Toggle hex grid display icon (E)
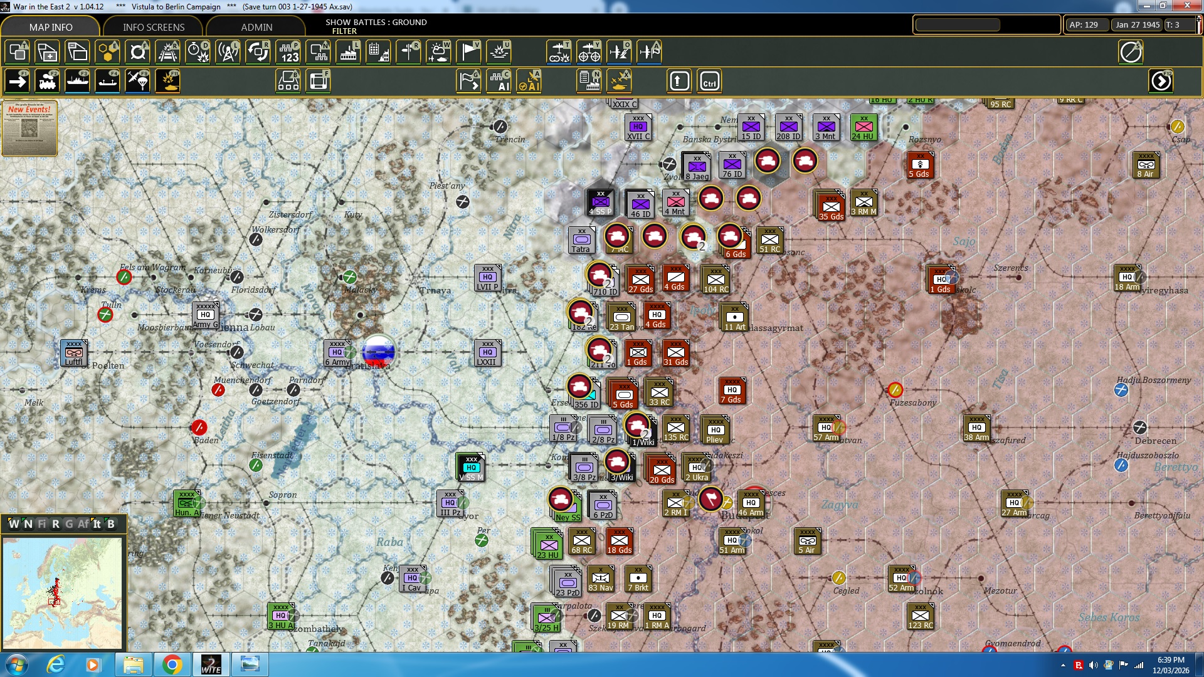This screenshot has height=677, width=1204. click(x=108, y=52)
